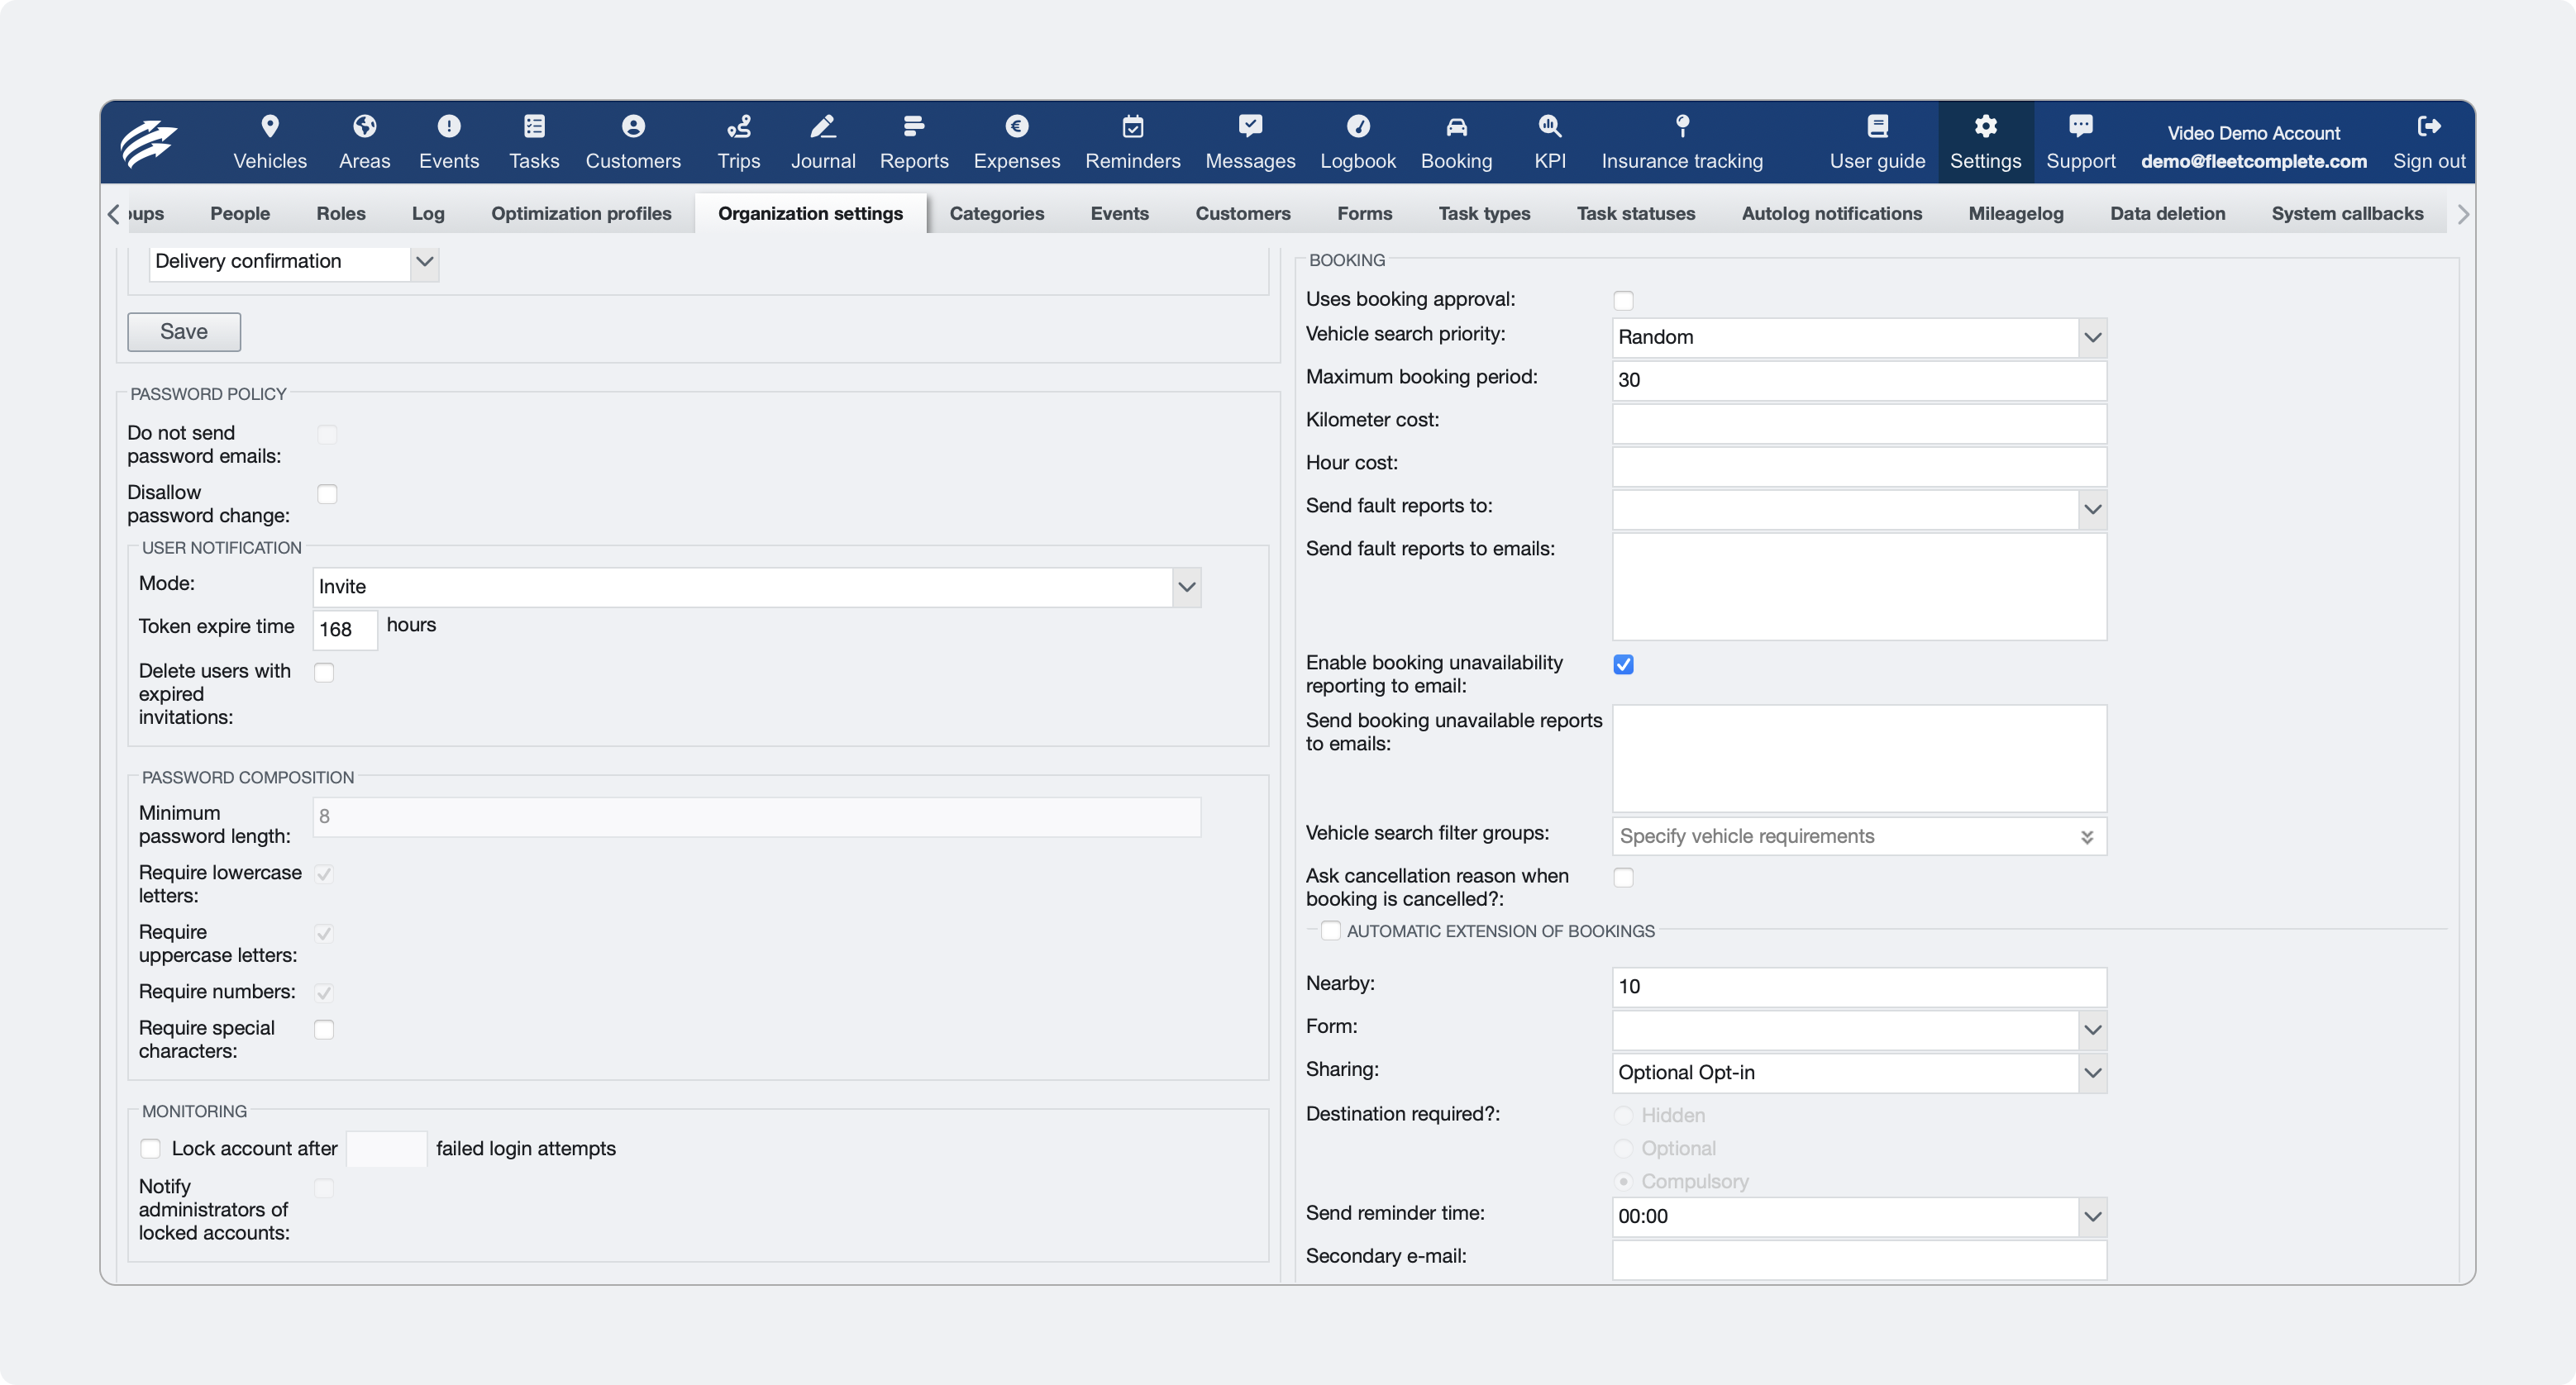Open the Autolog notifications tab

tap(1831, 213)
